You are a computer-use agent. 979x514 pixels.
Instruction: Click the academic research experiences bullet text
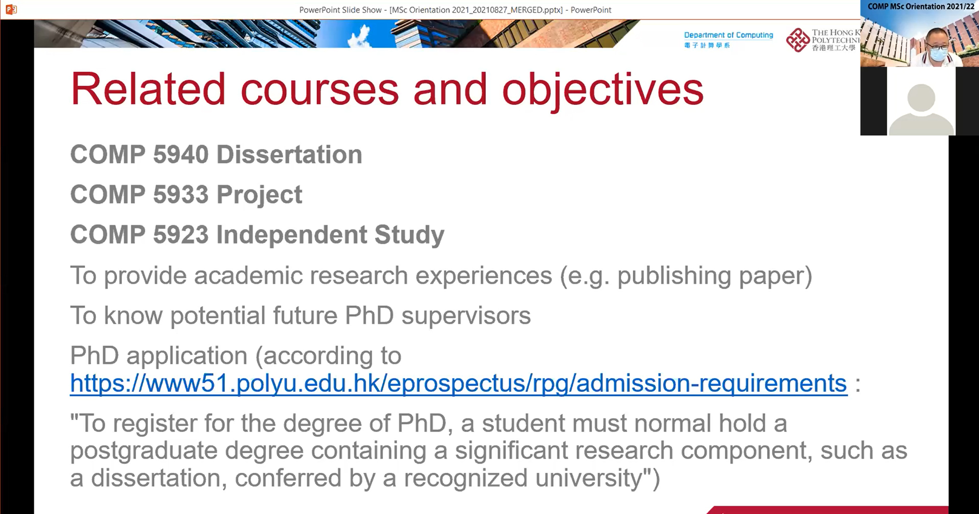tap(441, 275)
